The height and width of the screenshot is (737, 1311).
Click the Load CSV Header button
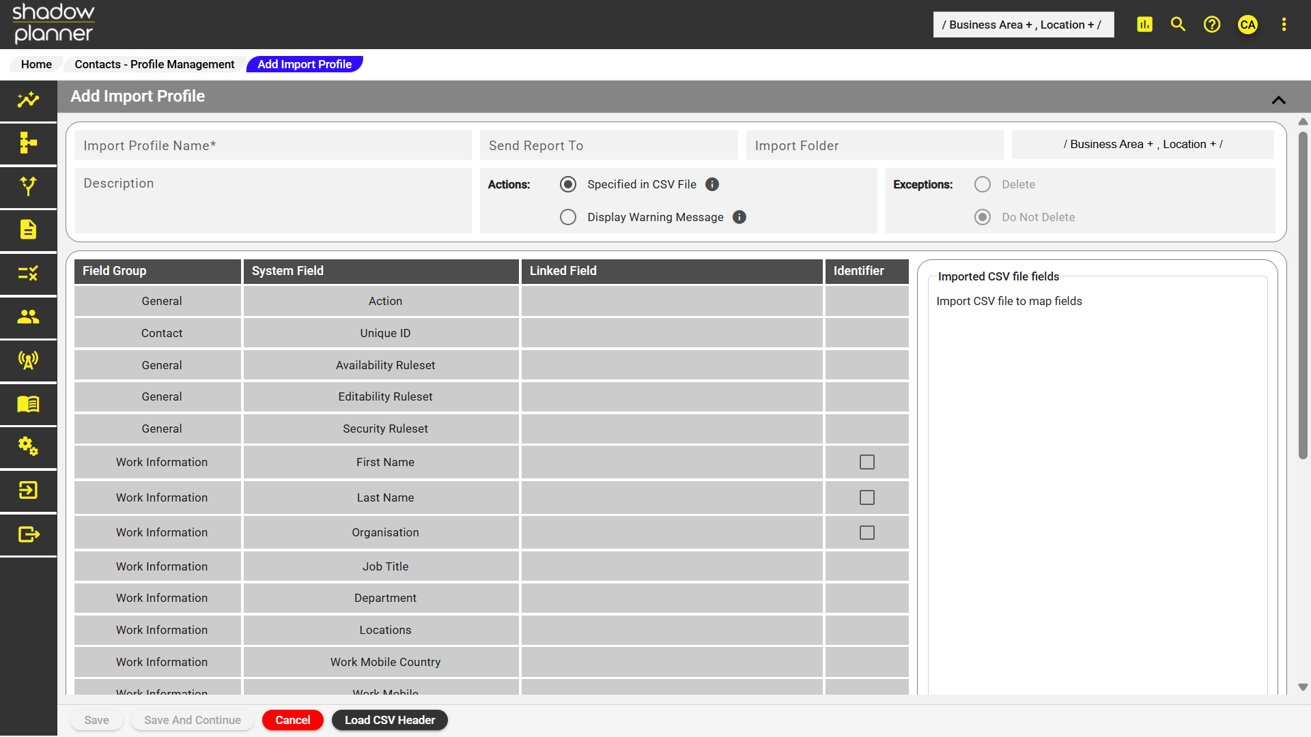pos(389,720)
